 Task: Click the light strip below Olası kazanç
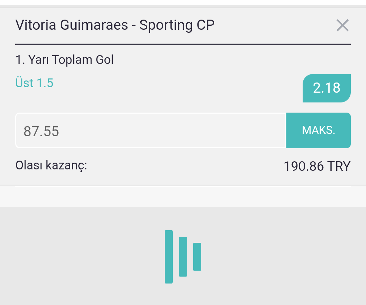pos(183,196)
